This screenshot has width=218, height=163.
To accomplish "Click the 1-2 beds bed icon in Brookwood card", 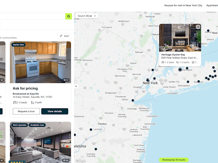I will tap(15, 103).
